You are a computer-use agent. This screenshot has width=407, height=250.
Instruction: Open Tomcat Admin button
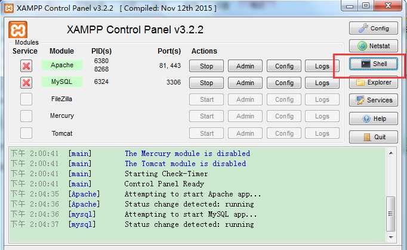[245, 133]
